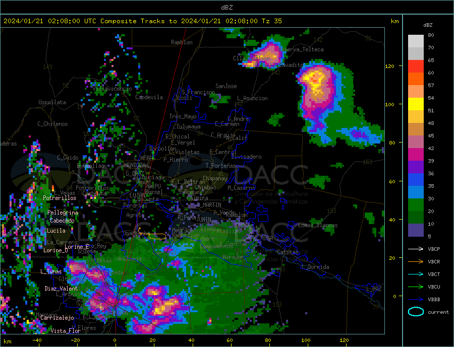Image resolution: width=454 pixels, height=347 pixels.
Task: Select the green track marker near Borbollon
Action: (153, 155)
